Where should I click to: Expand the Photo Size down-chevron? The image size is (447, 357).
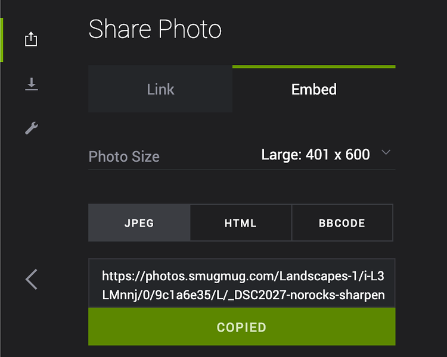(x=386, y=152)
